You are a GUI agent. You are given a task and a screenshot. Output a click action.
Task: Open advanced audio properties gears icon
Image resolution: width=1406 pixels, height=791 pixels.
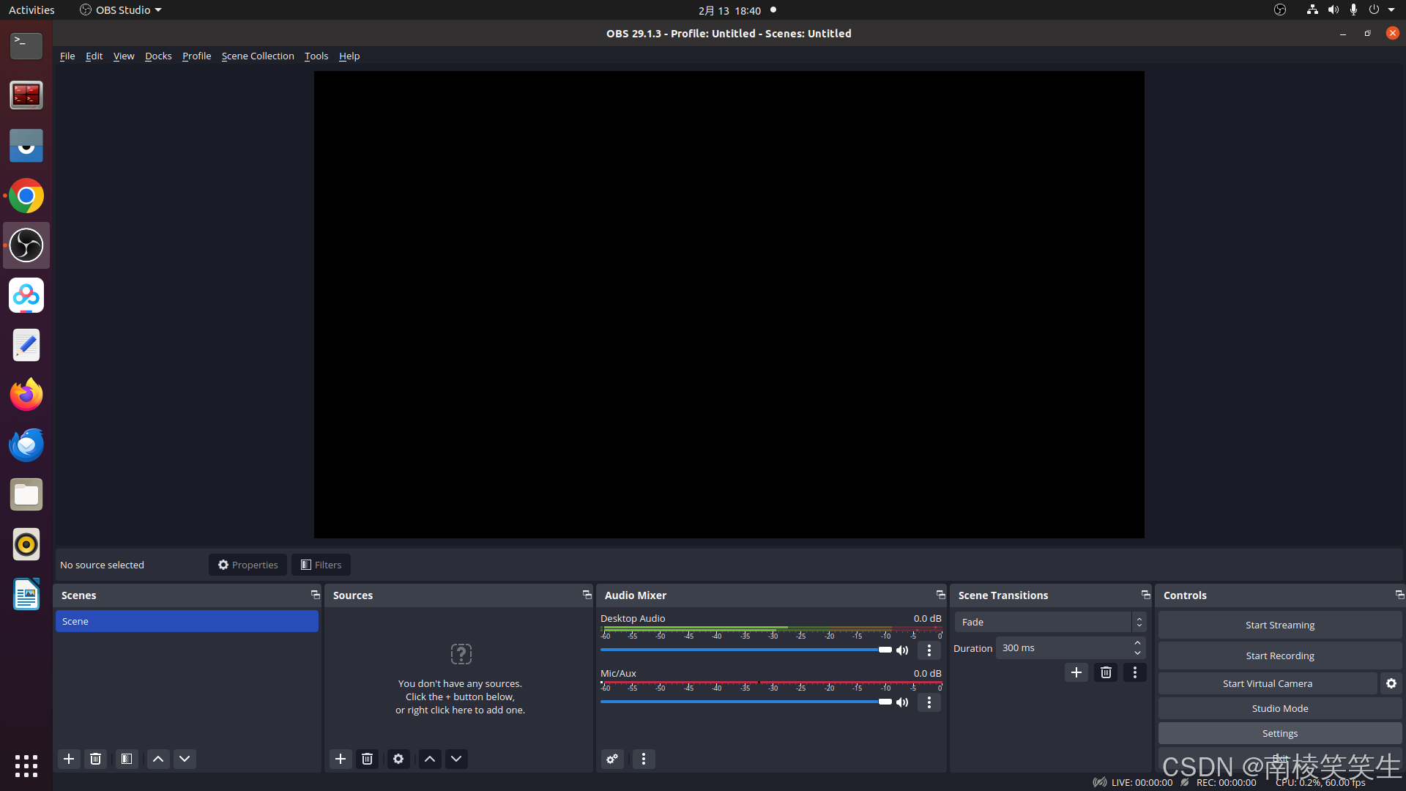tap(612, 759)
